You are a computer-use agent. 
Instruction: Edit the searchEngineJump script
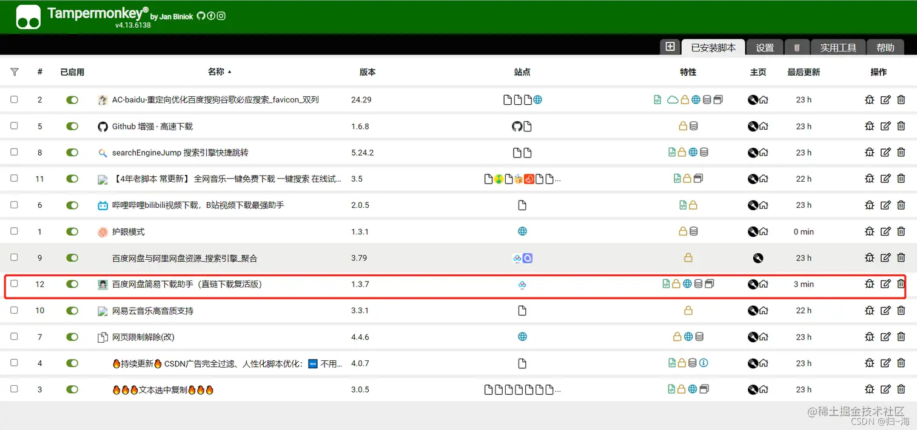(x=885, y=153)
